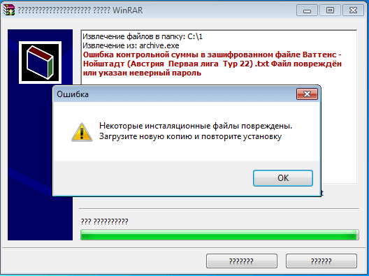Screen dimensions: 369x276
Task: Close the Ошибка dialog with red X
Action: coord(307,94)
